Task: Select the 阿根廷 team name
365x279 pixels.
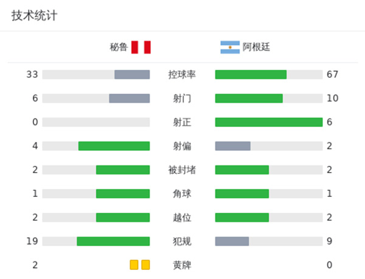Action: [256, 47]
